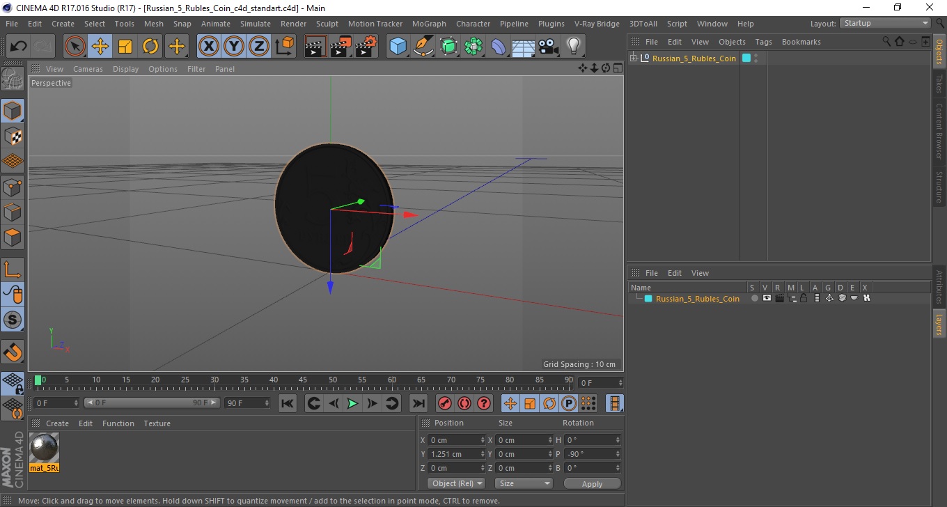Expand Russian_5_Rubles_Coin in Objects tree
947x507 pixels.
[x=634, y=58]
